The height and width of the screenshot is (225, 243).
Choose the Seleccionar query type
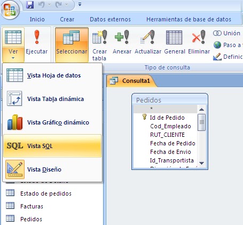tap(72, 44)
